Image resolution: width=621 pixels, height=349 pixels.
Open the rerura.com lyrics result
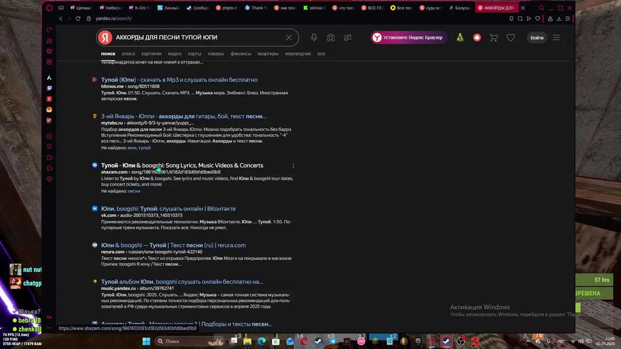click(x=173, y=245)
